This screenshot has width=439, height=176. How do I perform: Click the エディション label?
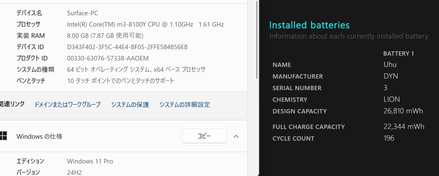coord(30,161)
